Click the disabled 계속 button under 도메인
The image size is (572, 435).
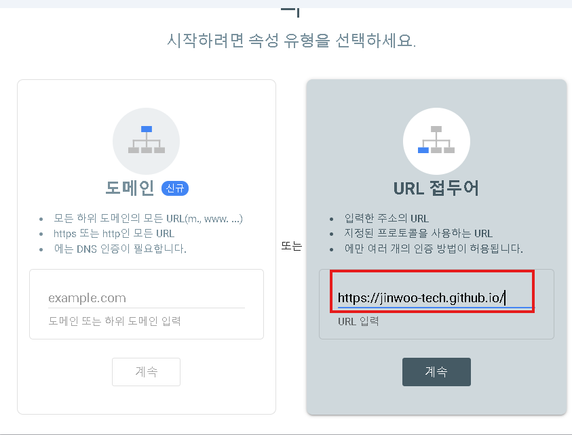146,371
